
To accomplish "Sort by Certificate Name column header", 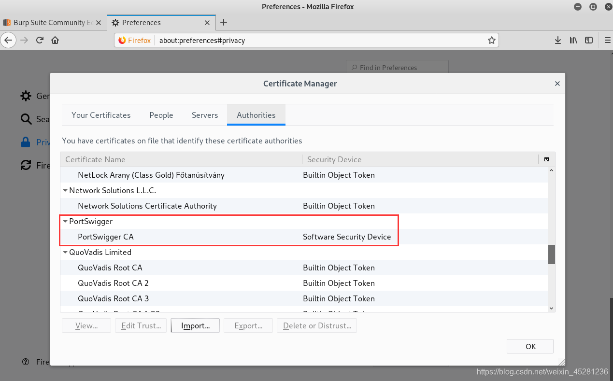I will (181, 159).
